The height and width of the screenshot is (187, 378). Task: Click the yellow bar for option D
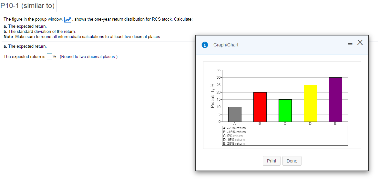click(x=310, y=103)
